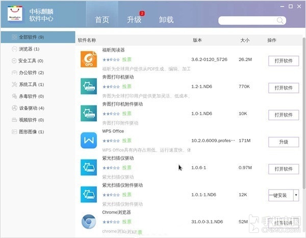This screenshot has height=238, width=306.
Task: Click 打开软件 for 奔图打印机驱动
Action: [284, 88]
